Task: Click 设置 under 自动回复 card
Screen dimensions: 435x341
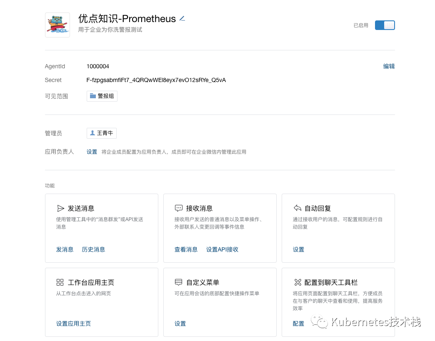Action: click(x=298, y=249)
